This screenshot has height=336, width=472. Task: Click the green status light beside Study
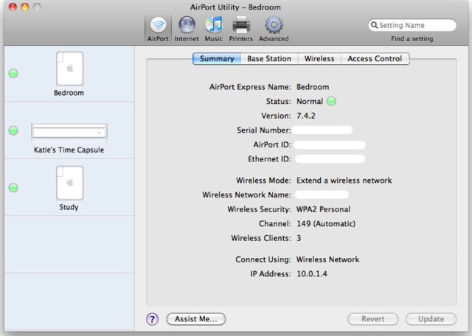pos(13,188)
